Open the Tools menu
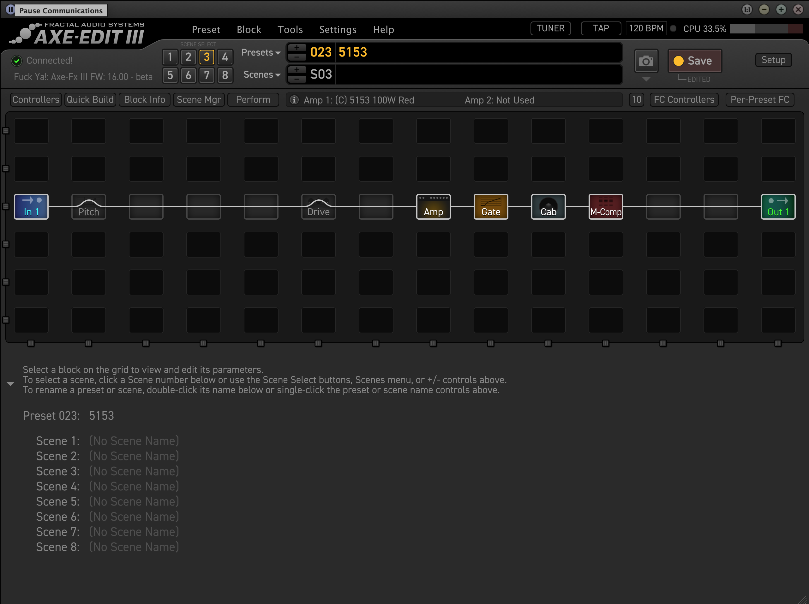This screenshot has width=809, height=604. pos(290,30)
